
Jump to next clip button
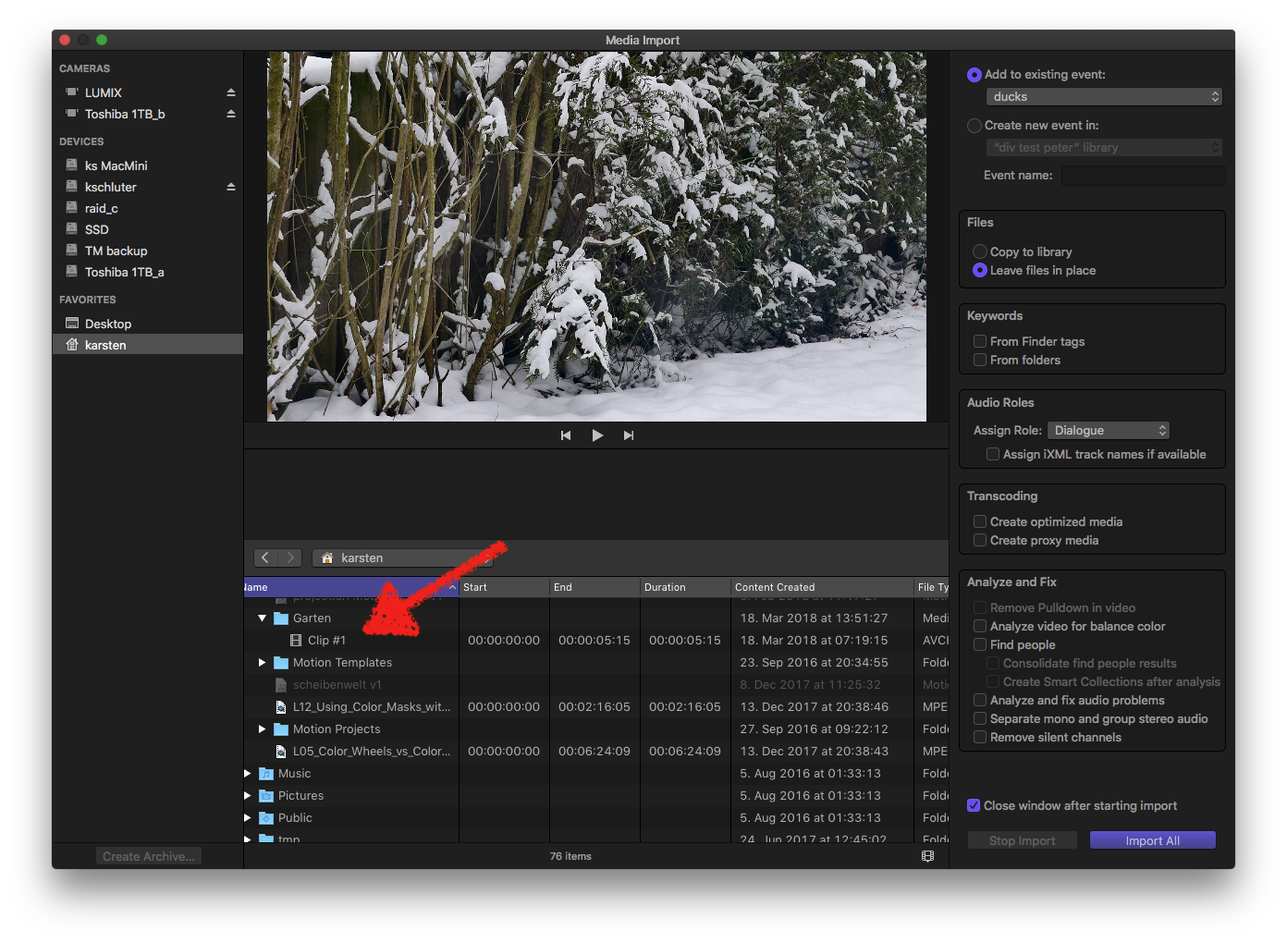pyautogui.click(x=629, y=435)
